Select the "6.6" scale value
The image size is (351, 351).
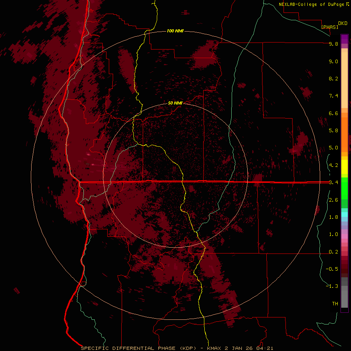333,113
